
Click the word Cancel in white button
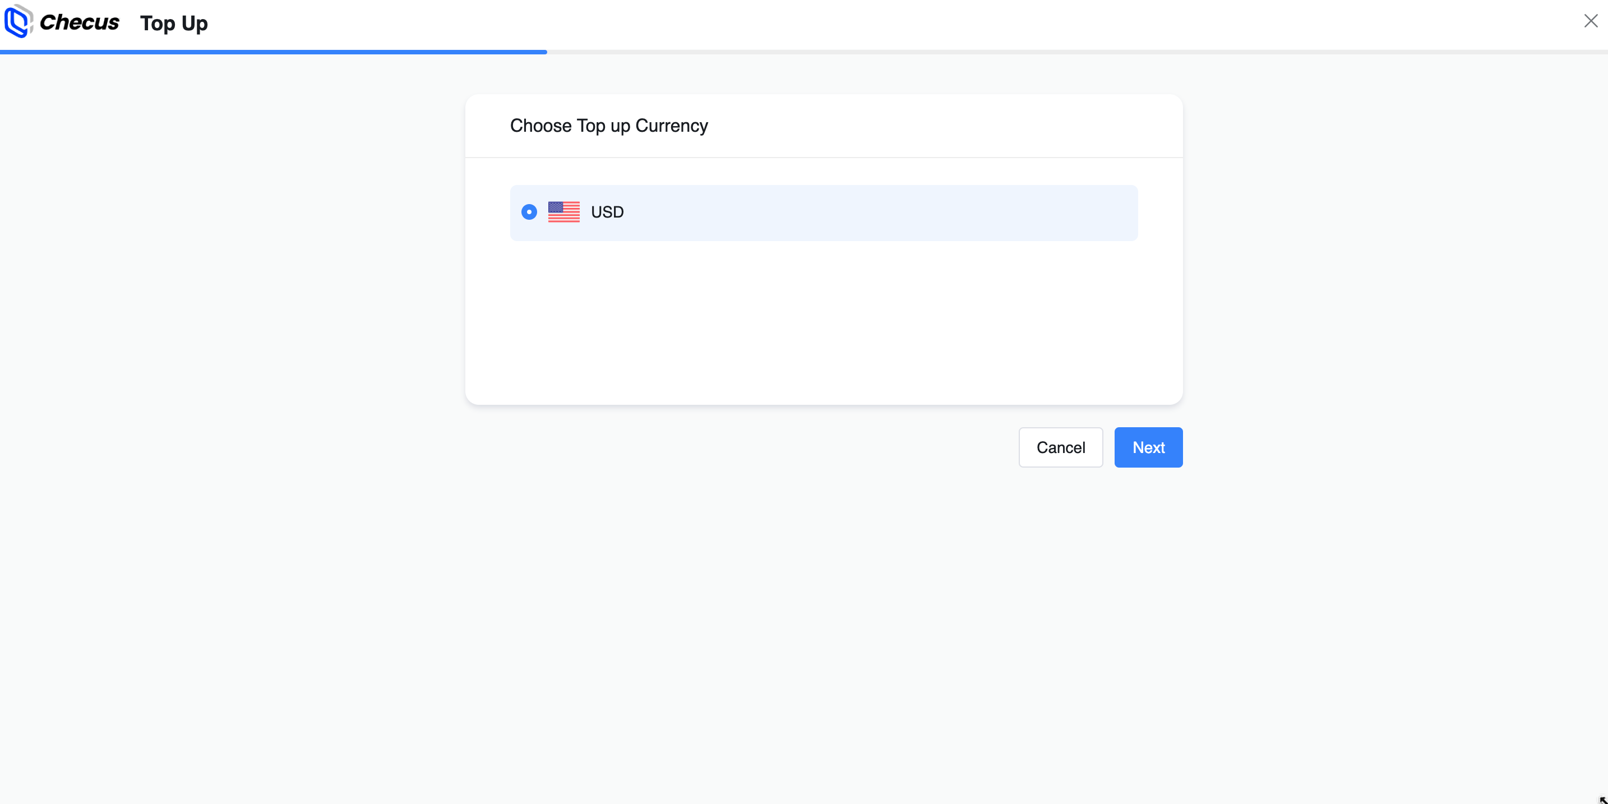click(1061, 447)
